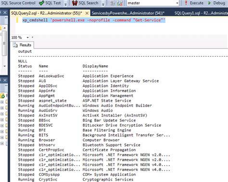The width and height of the screenshot is (228, 182).
Task: Click the 'aspnet_state' service name
Action: coord(52,100)
